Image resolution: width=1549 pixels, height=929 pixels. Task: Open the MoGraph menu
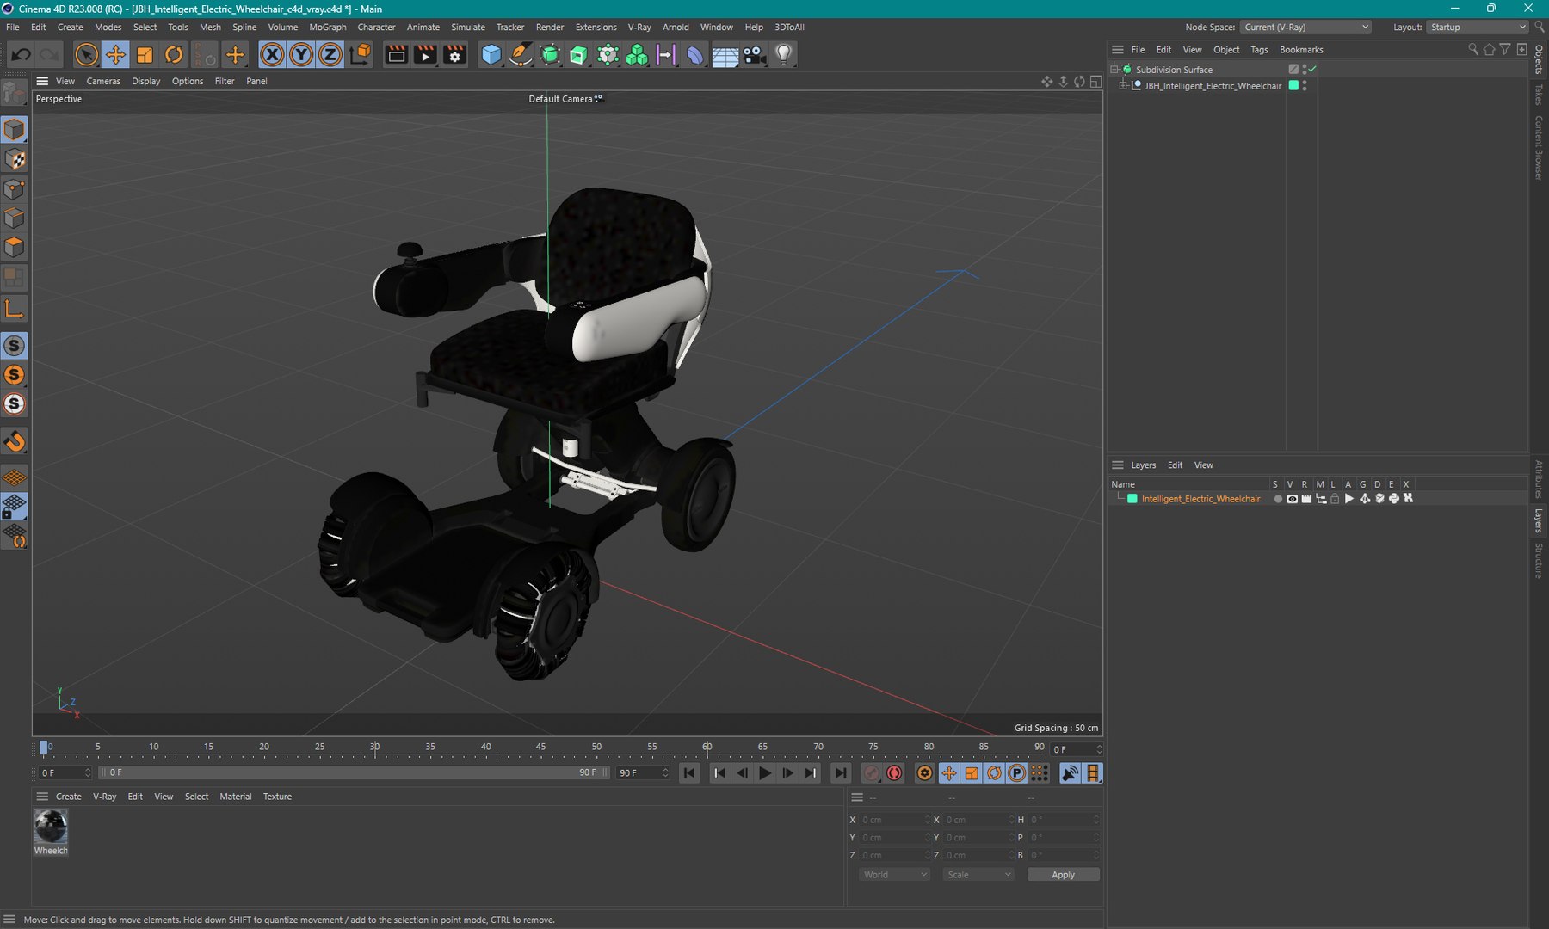click(327, 28)
